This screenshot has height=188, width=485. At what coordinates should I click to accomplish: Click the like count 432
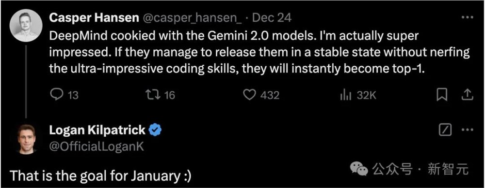(x=270, y=96)
